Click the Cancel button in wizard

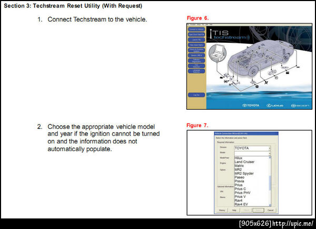[x=270, y=210]
